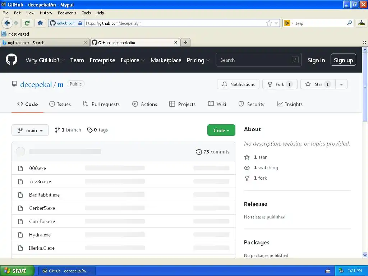
Task: Click the Cerber5.exe file icon
Action: pyautogui.click(x=20, y=208)
